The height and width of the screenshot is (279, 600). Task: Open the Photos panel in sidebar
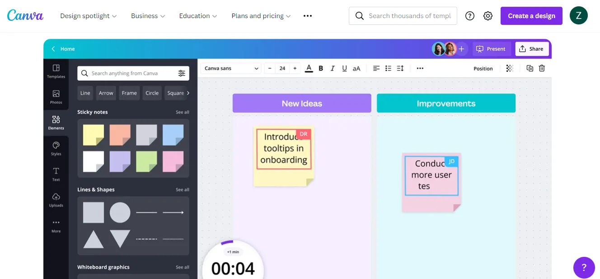pyautogui.click(x=56, y=97)
